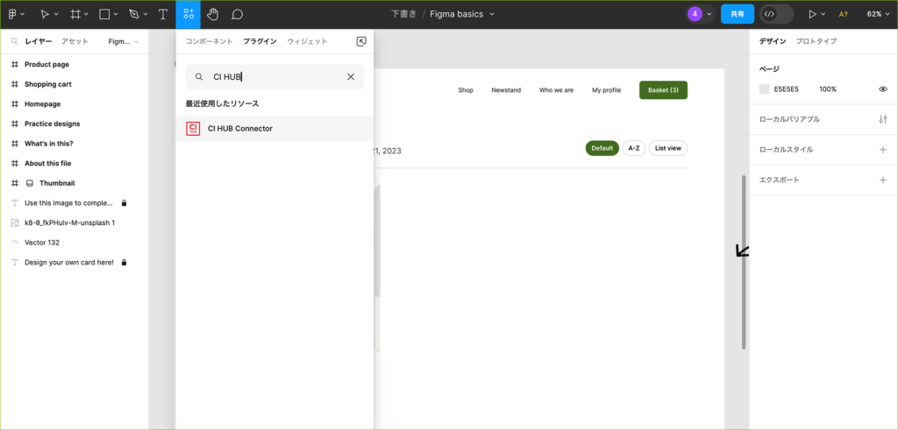
Task: Edit the 100% page opacity value
Action: (828, 89)
